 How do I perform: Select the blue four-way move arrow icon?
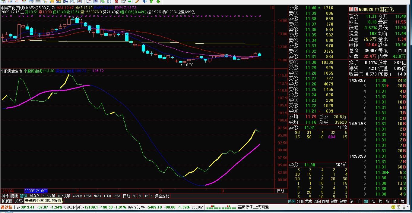[144, 2]
